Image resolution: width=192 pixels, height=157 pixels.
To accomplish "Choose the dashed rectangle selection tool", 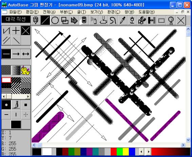I will (161, 20).
